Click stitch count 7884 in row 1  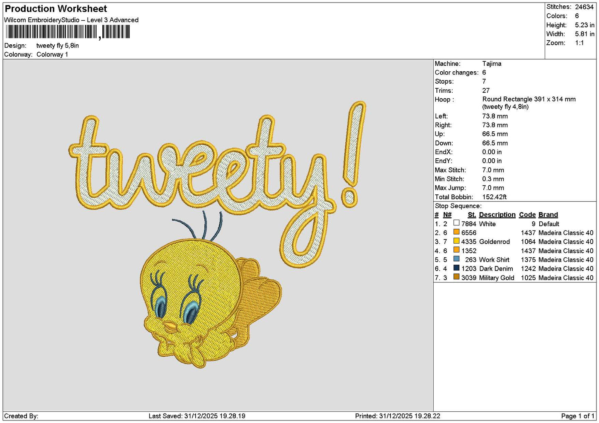point(469,224)
